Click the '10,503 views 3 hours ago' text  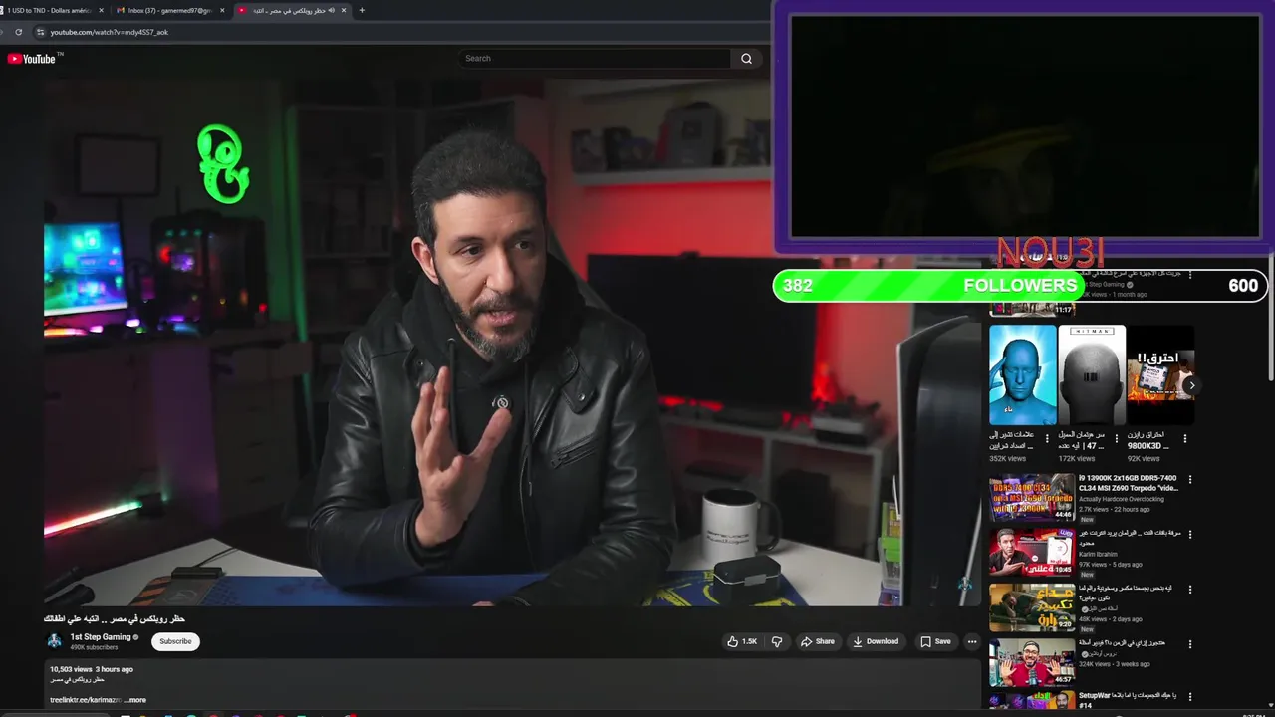[x=92, y=669]
